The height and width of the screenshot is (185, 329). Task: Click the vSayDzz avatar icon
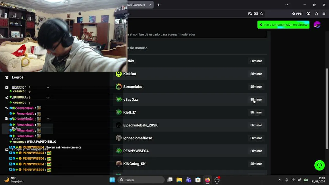click(x=118, y=99)
